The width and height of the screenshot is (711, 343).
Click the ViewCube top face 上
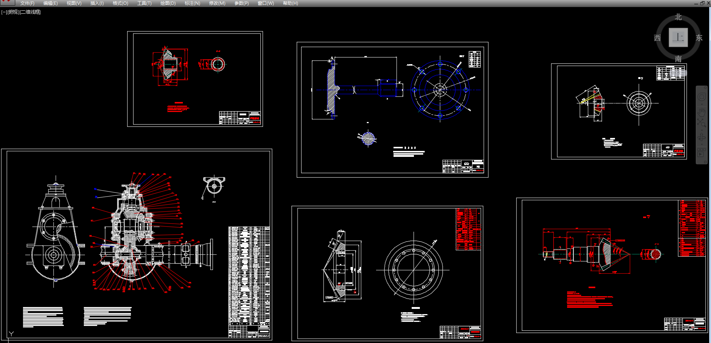coord(678,37)
